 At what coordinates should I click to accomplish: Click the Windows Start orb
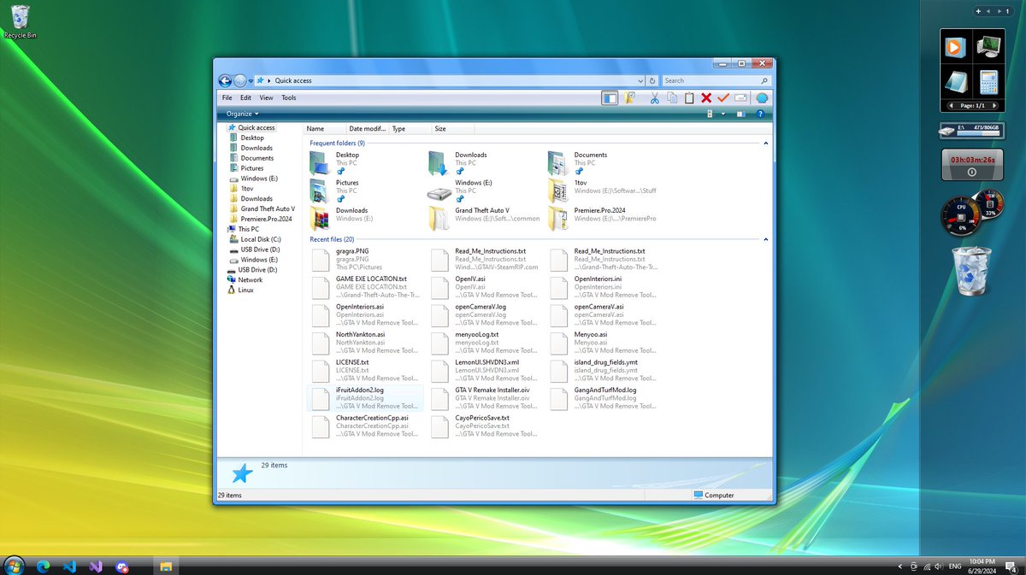(14, 566)
